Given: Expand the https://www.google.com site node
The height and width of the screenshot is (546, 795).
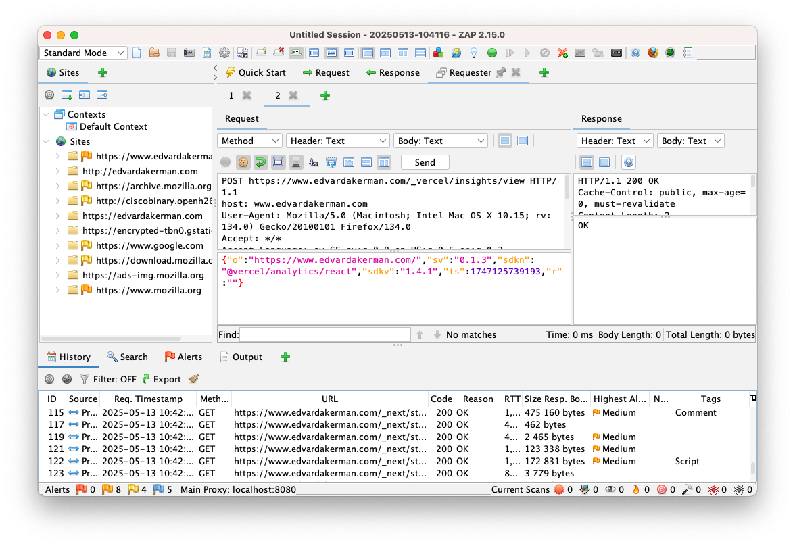Looking at the screenshot, I should click(x=58, y=246).
